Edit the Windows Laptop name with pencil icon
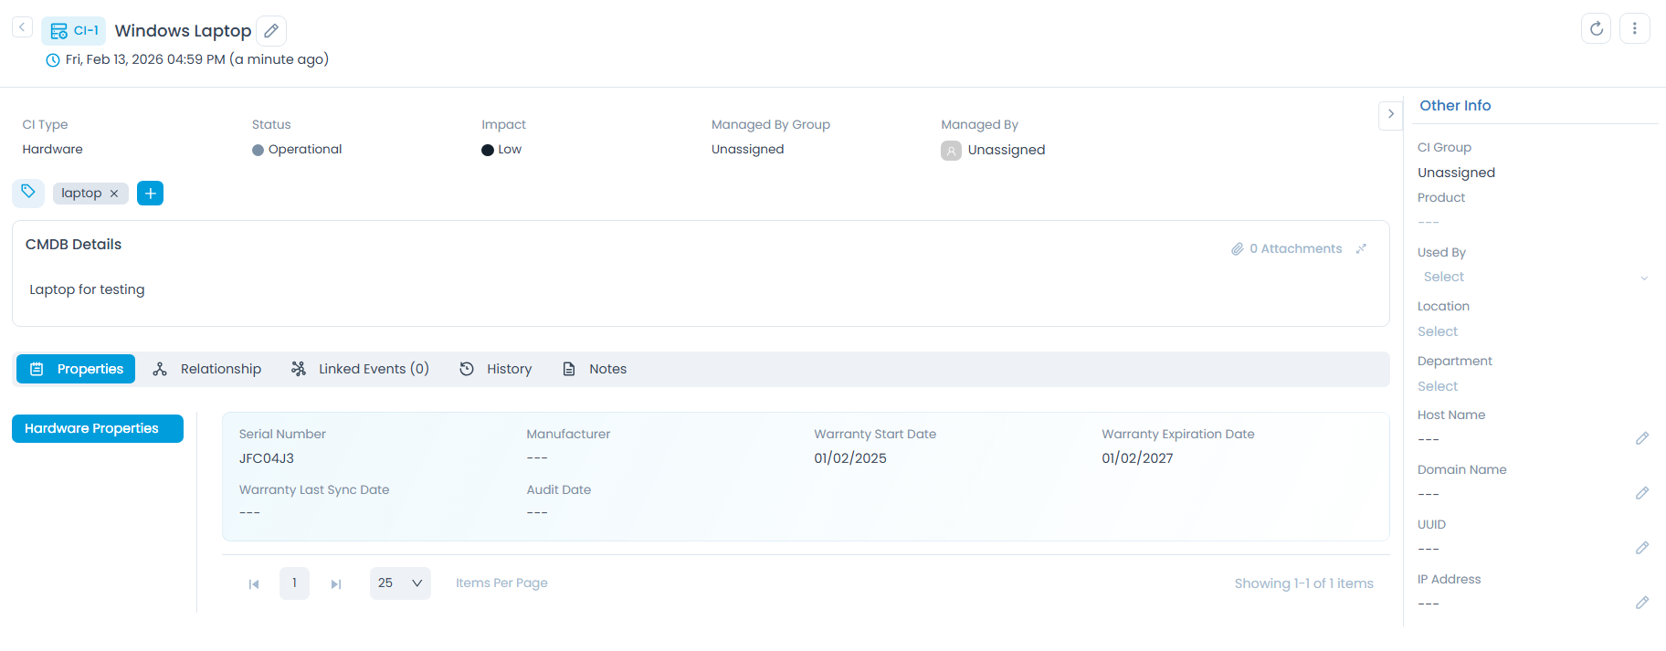The image size is (1666, 651). (271, 31)
